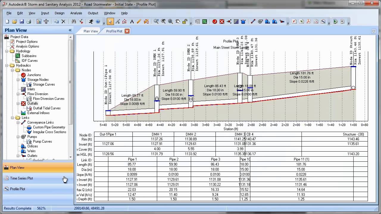Toggle the lock/unlock padlock icon
The image size is (381, 214).
[x=185, y=21]
